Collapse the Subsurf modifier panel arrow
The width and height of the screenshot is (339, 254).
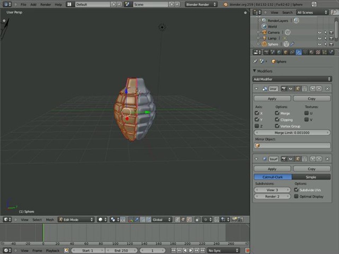coord(256,159)
